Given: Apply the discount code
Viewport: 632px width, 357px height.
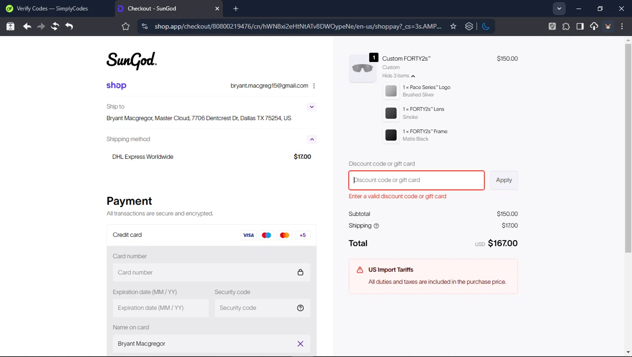Looking at the screenshot, I should point(504,180).
